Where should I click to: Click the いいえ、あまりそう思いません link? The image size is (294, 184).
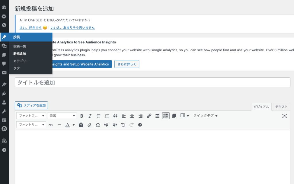(73, 28)
